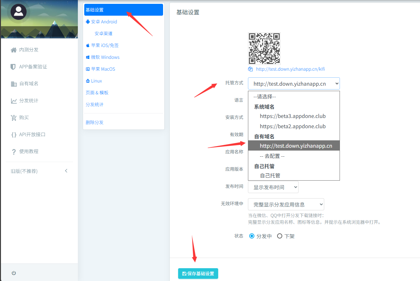Click the chart icon beside 分发统计 in the left sidebar
The height and width of the screenshot is (281, 420).
14,101
